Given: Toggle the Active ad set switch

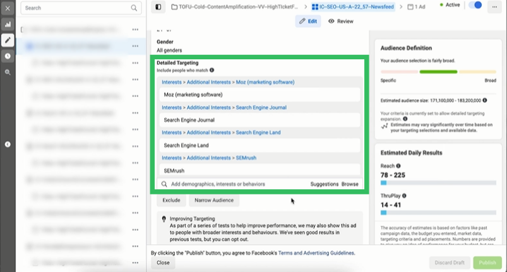Looking at the screenshot, I should pos(475,5).
